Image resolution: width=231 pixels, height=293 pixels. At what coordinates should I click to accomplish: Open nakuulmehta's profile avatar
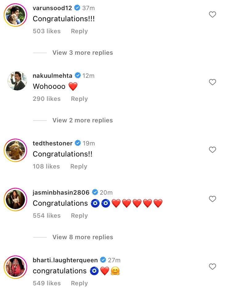pyautogui.click(x=15, y=81)
